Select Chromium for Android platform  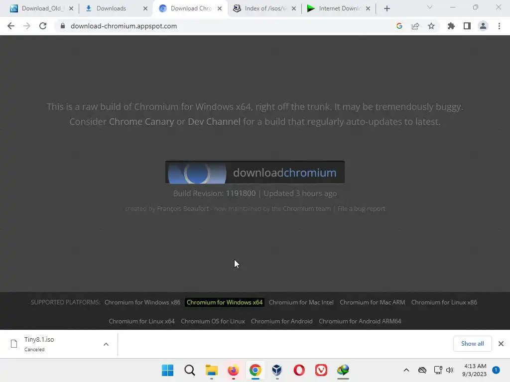click(x=282, y=321)
